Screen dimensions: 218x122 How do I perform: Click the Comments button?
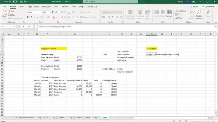pos(208,6)
